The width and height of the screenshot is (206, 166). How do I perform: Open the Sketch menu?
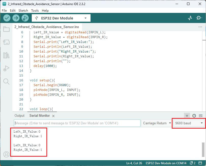(x=23, y=11)
